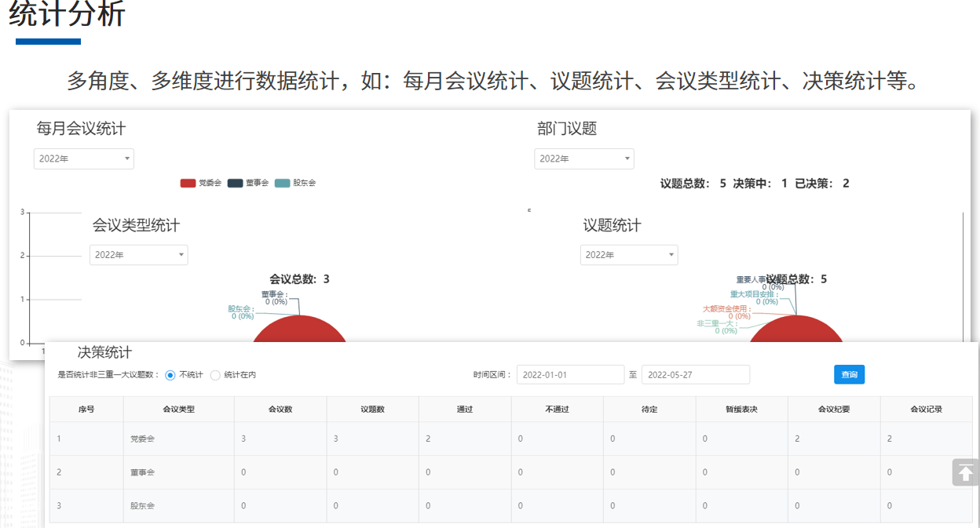Click the 暂缓表决 column header
This screenshot has height=528, width=980.
pos(741,410)
